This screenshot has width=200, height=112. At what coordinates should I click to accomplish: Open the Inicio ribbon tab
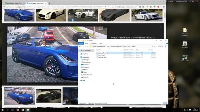pos(87,44)
